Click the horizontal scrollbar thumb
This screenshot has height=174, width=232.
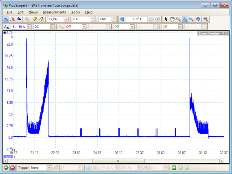118,161
